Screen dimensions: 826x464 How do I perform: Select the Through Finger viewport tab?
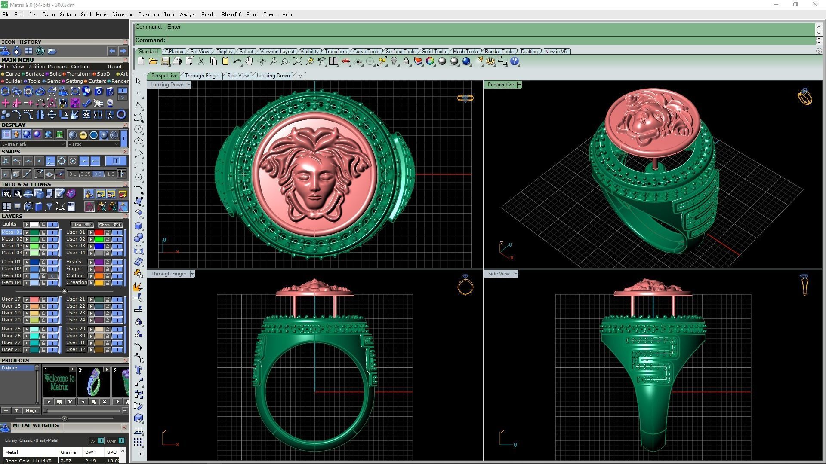202,76
